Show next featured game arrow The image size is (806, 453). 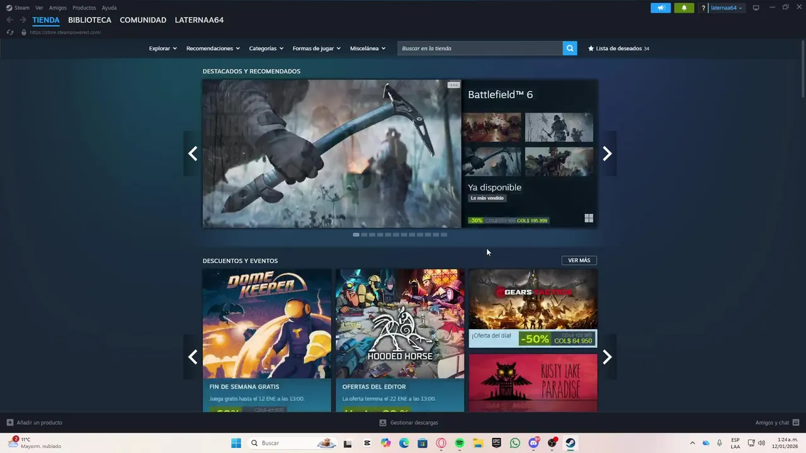pyautogui.click(x=607, y=154)
